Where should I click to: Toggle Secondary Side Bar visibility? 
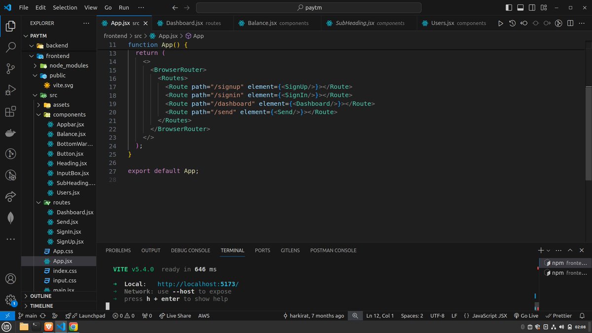(x=532, y=7)
